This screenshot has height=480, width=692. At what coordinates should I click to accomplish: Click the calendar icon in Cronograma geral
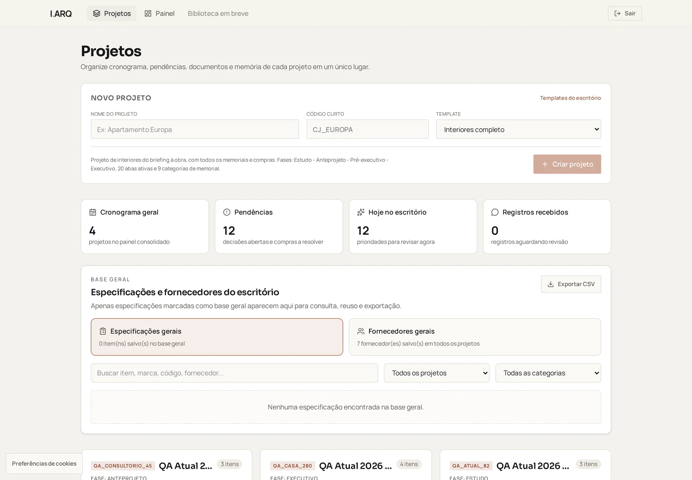(93, 212)
